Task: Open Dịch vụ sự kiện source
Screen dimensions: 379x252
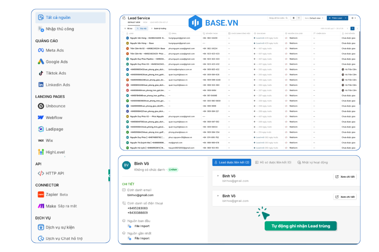Action: point(56,227)
